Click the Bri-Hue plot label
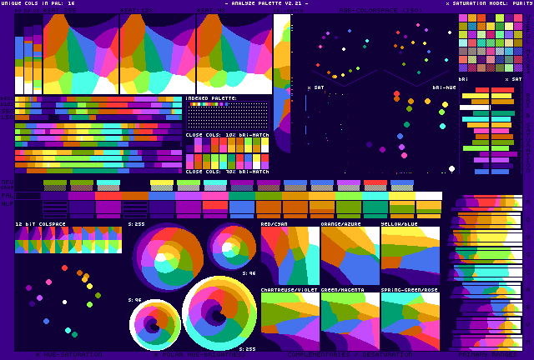Image resolution: width=534 pixels, height=360 pixels. click(442, 87)
